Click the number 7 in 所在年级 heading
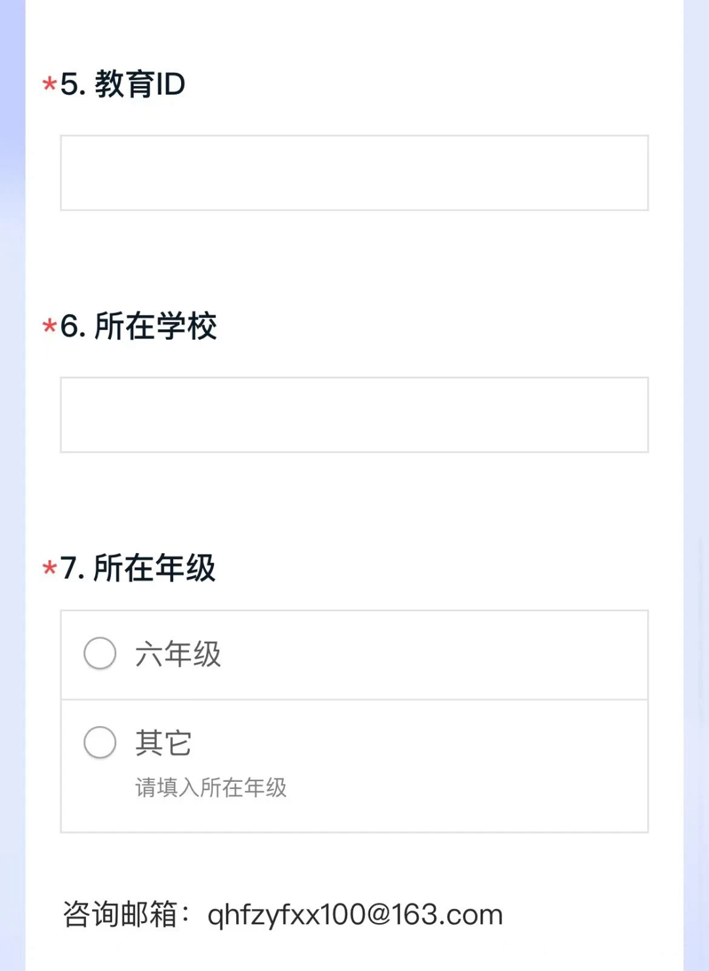 click(x=68, y=568)
